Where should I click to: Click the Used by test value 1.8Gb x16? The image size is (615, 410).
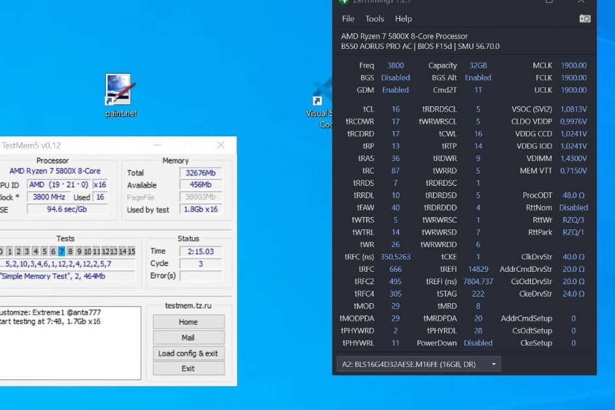pyautogui.click(x=200, y=209)
